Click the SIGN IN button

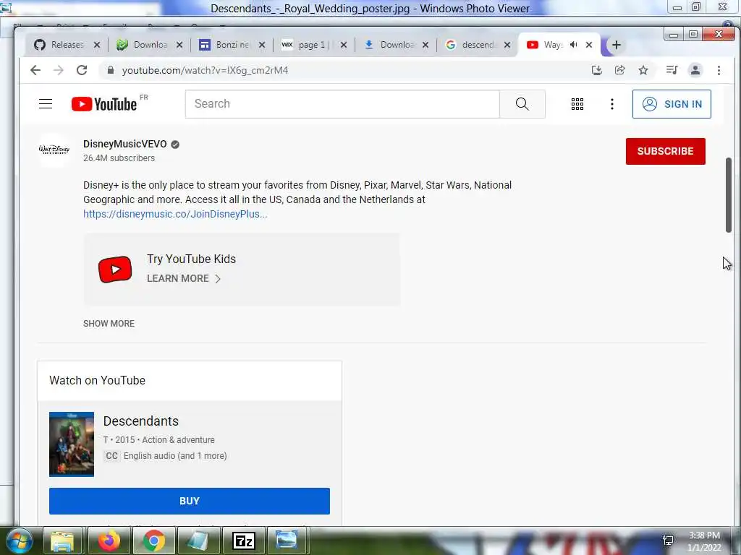(672, 104)
